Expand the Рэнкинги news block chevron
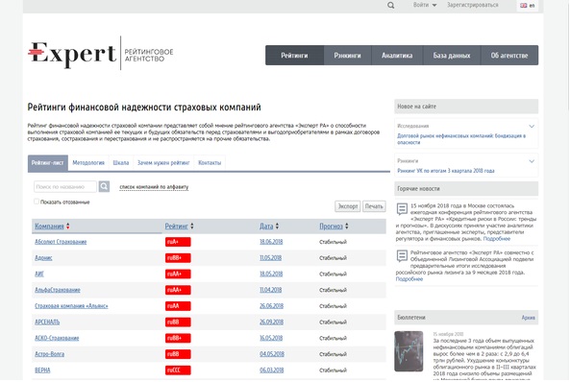This screenshot has height=382, width=570. point(532,161)
